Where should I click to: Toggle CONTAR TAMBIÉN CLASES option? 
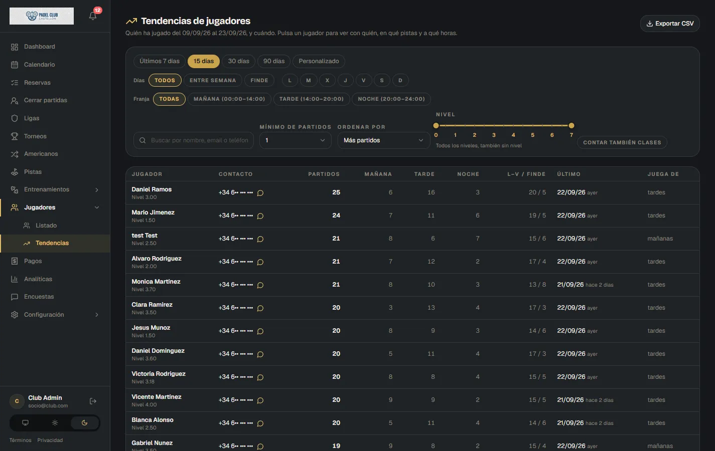pos(622,142)
